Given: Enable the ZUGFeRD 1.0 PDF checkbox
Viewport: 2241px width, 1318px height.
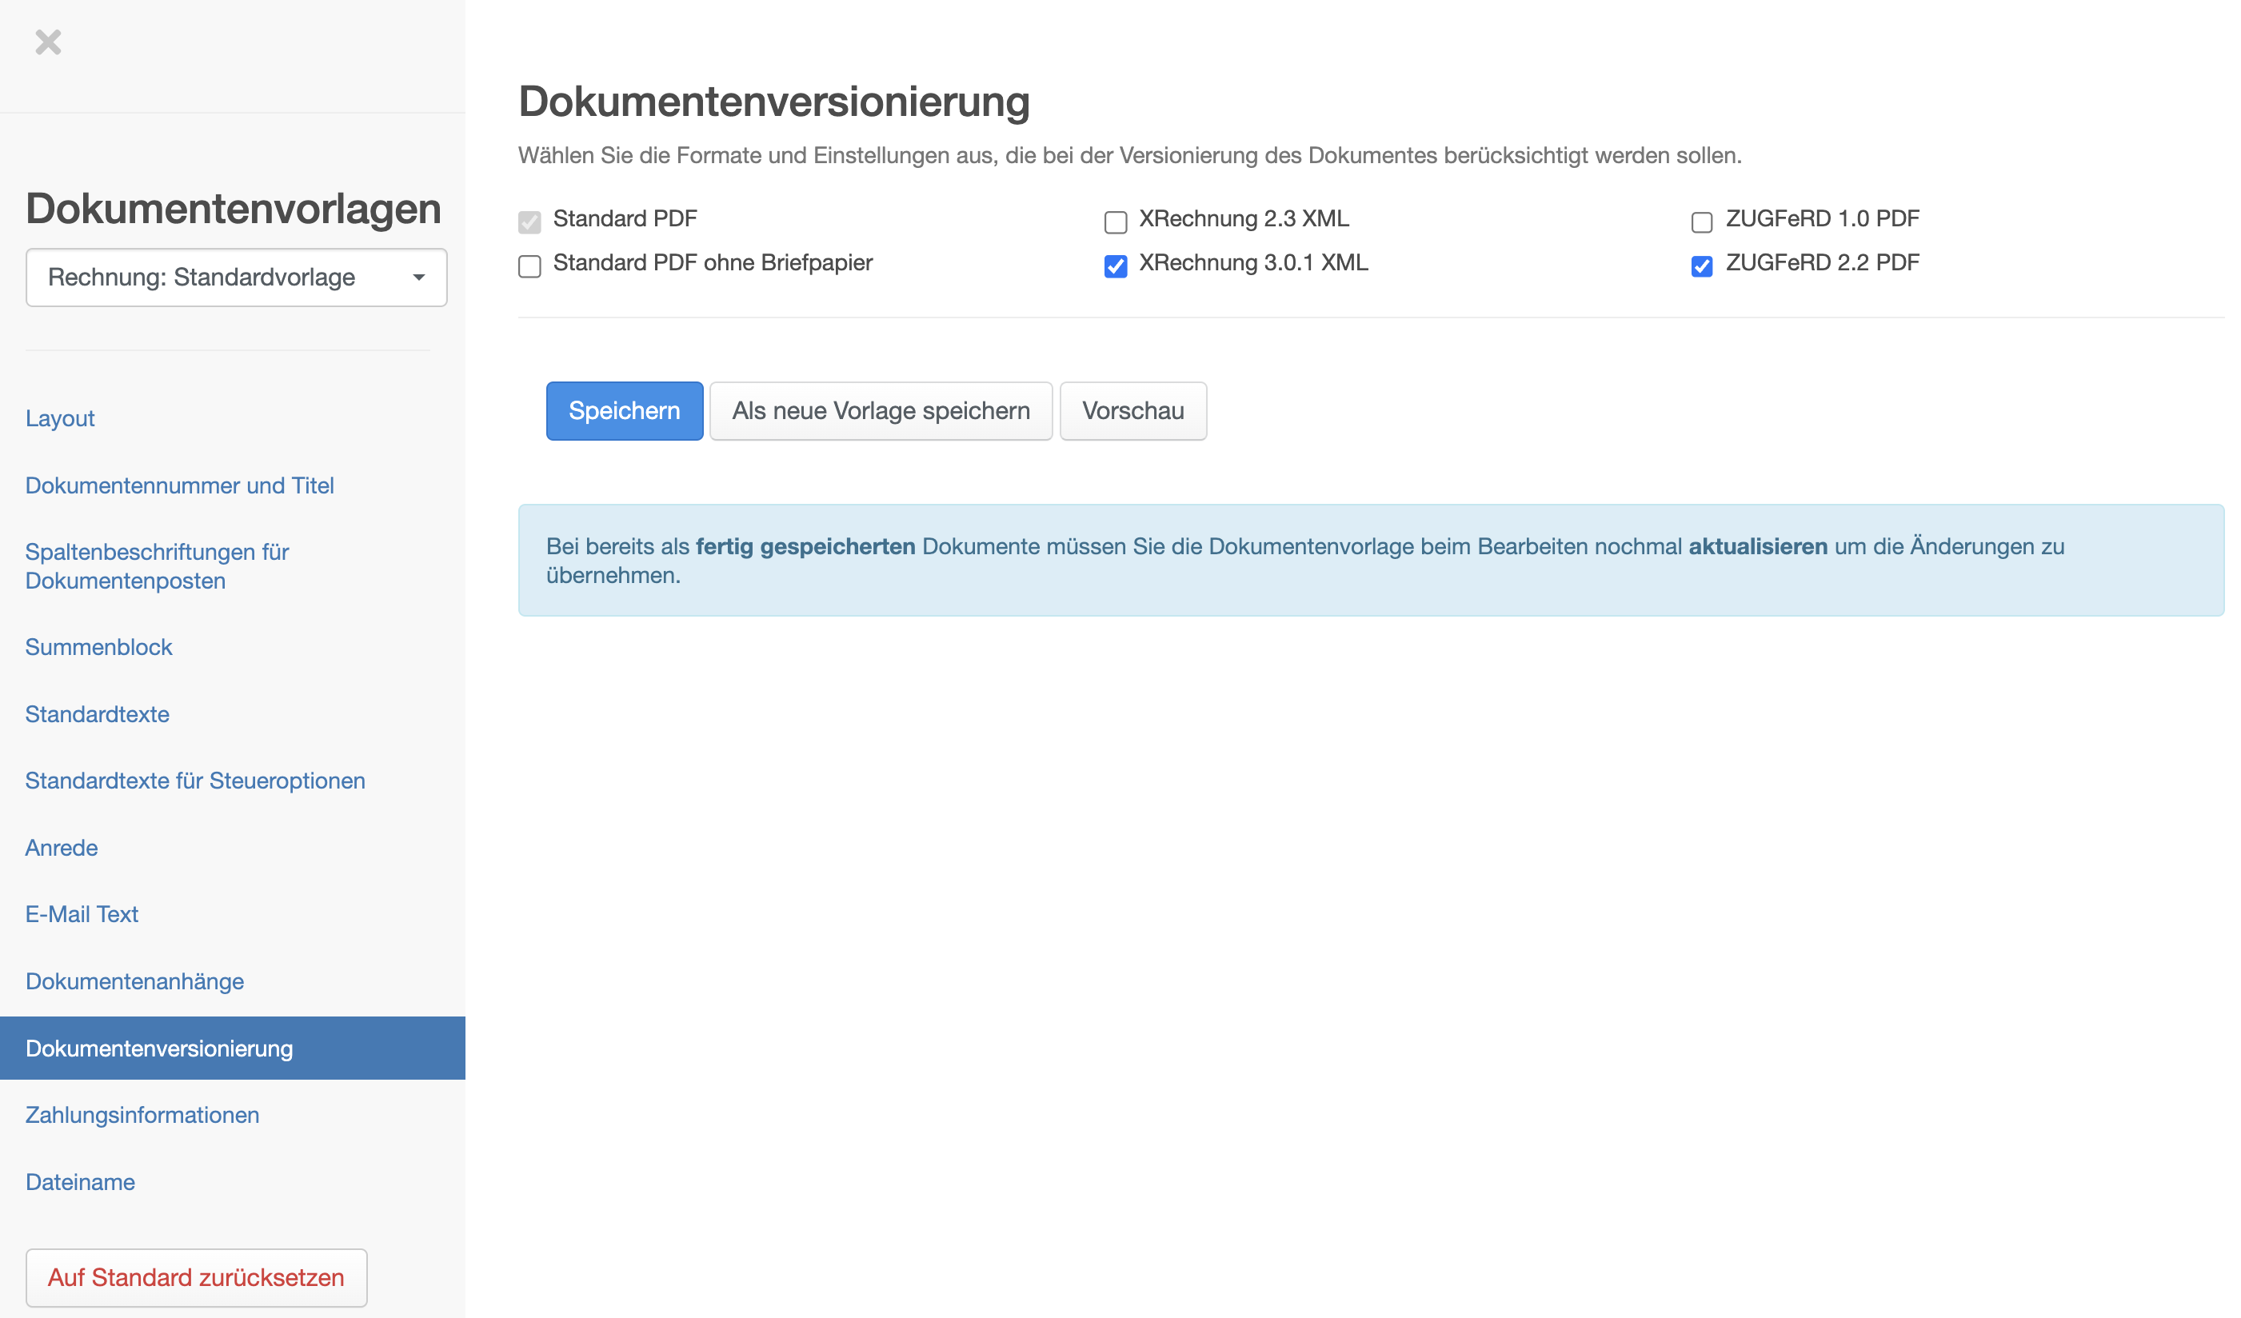Looking at the screenshot, I should pyautogui.click(x=1701, y=222).
